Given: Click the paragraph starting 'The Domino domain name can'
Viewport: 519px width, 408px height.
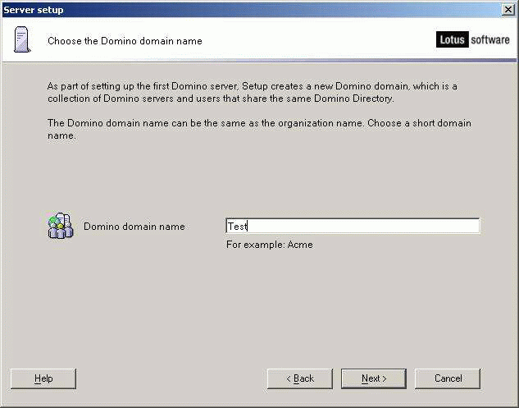Looking at the screenshot, I should pos(259,129).
